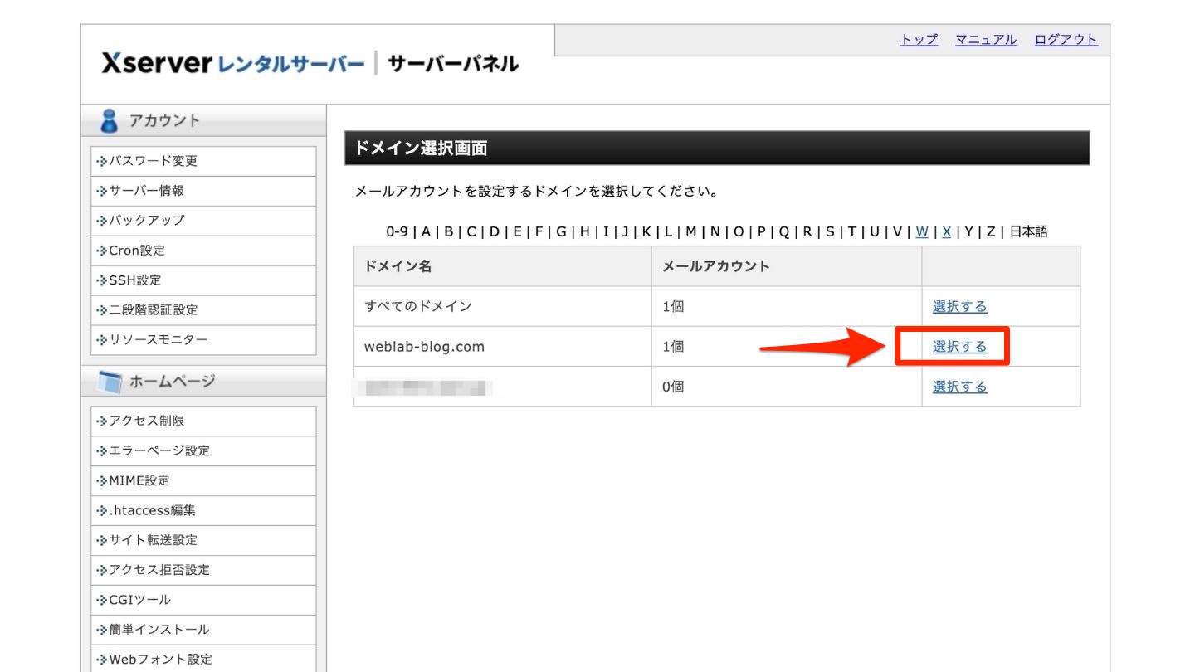1195x672 pixels.
Task: Select 選択する for weblab-blog.com domain
Action: click(x=960, y=346)
